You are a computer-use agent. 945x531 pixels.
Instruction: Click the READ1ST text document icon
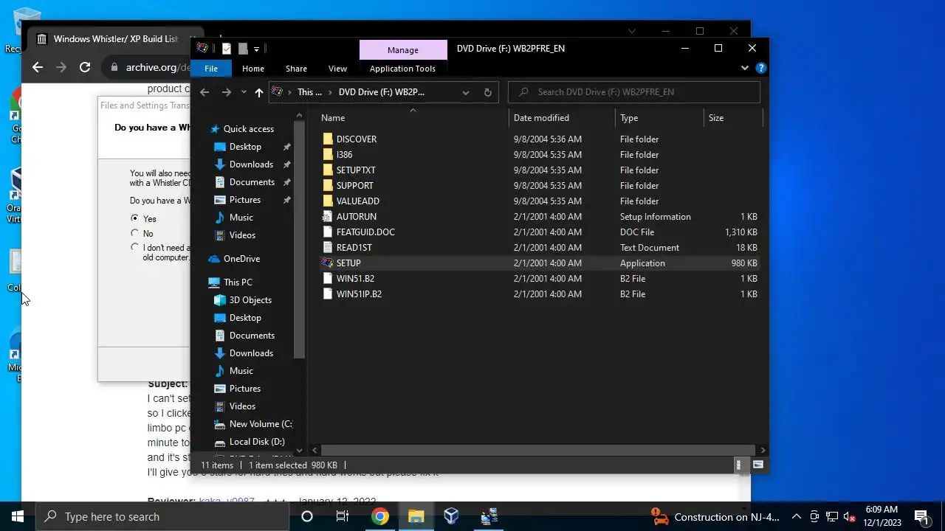pos(328,248)
